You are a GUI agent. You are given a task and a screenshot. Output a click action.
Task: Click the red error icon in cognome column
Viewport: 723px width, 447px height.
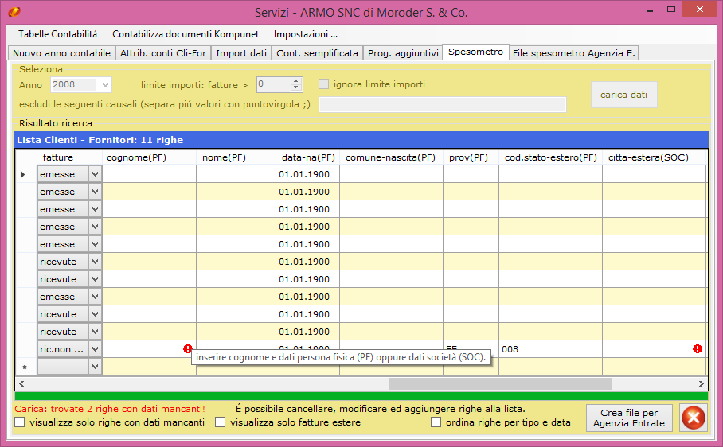pos(188,348)
